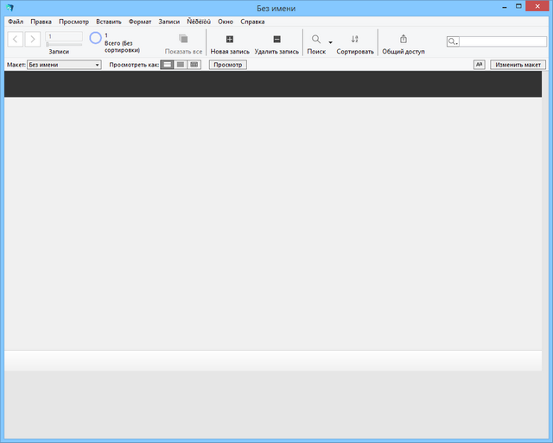The width and height of the screenshot is (553, 443).
Task: Click the Общий доступ share icon
Action: 404,40
